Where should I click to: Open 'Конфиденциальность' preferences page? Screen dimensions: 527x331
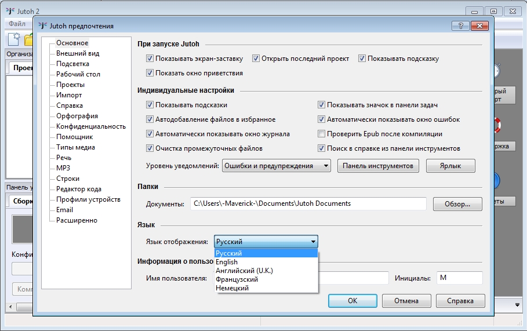coord(91,126)
